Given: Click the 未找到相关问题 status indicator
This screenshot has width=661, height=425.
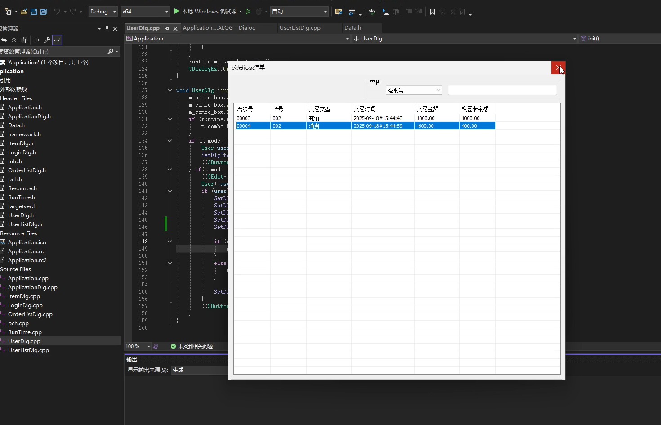Looking at the screenshot, I should pos(192,346).
